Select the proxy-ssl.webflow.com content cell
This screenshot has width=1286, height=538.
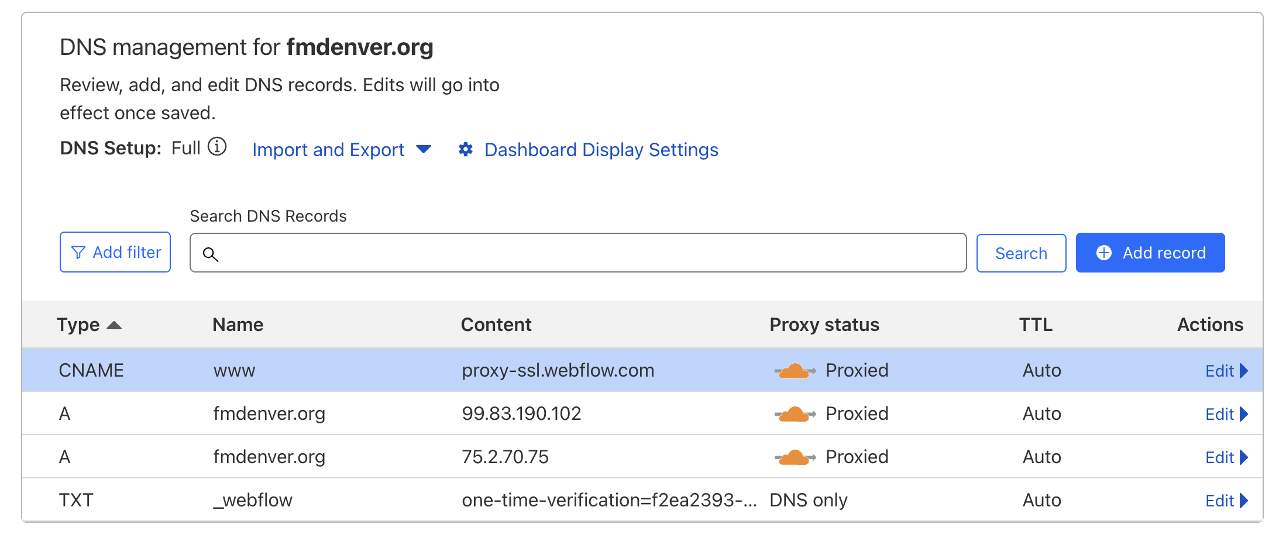558,371
